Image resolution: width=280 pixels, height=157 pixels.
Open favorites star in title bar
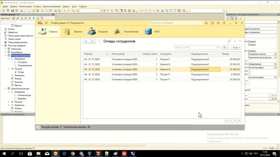[218, 23]
